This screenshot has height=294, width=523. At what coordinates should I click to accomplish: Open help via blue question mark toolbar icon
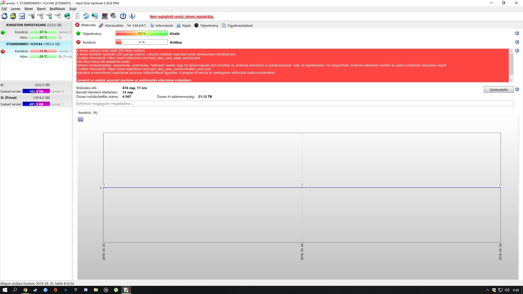coord(123,16)
